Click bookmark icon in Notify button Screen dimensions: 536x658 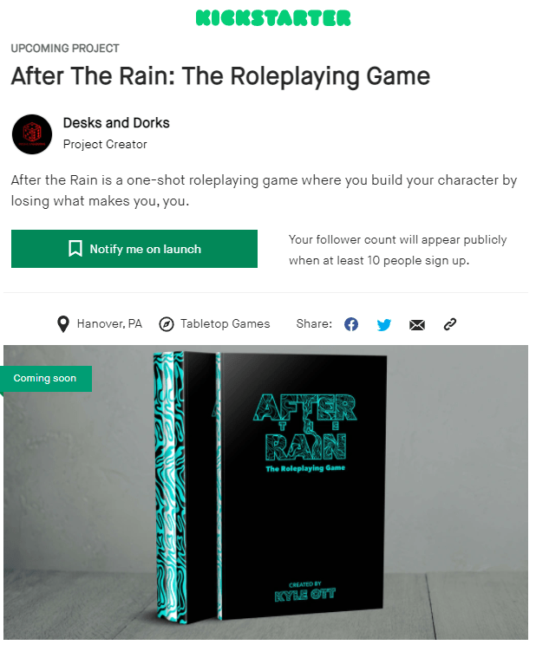pyautogui.click(x=75, y=249)
